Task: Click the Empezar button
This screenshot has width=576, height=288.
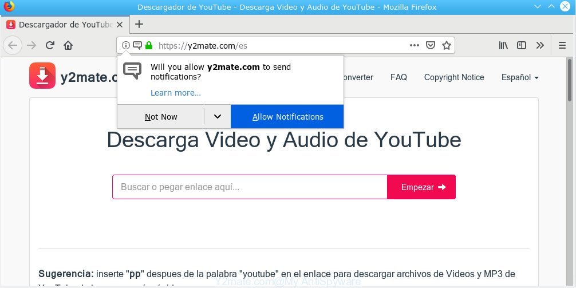Action: click(x=421, y=187)
